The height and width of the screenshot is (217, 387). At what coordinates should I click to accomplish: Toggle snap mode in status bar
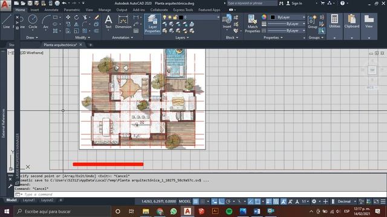coord(203,201)
